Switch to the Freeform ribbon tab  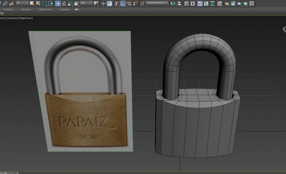[x=8, y=9]
